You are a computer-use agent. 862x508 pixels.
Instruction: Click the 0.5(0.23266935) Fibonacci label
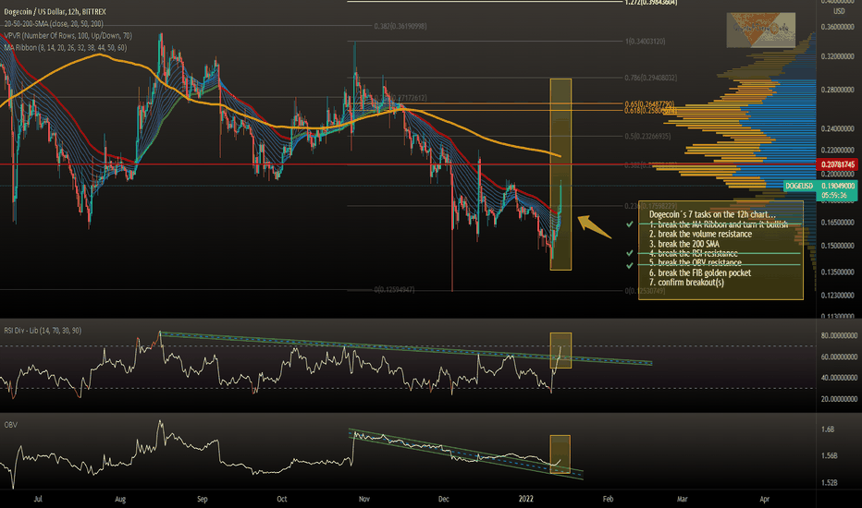click(x=647, y=136)
